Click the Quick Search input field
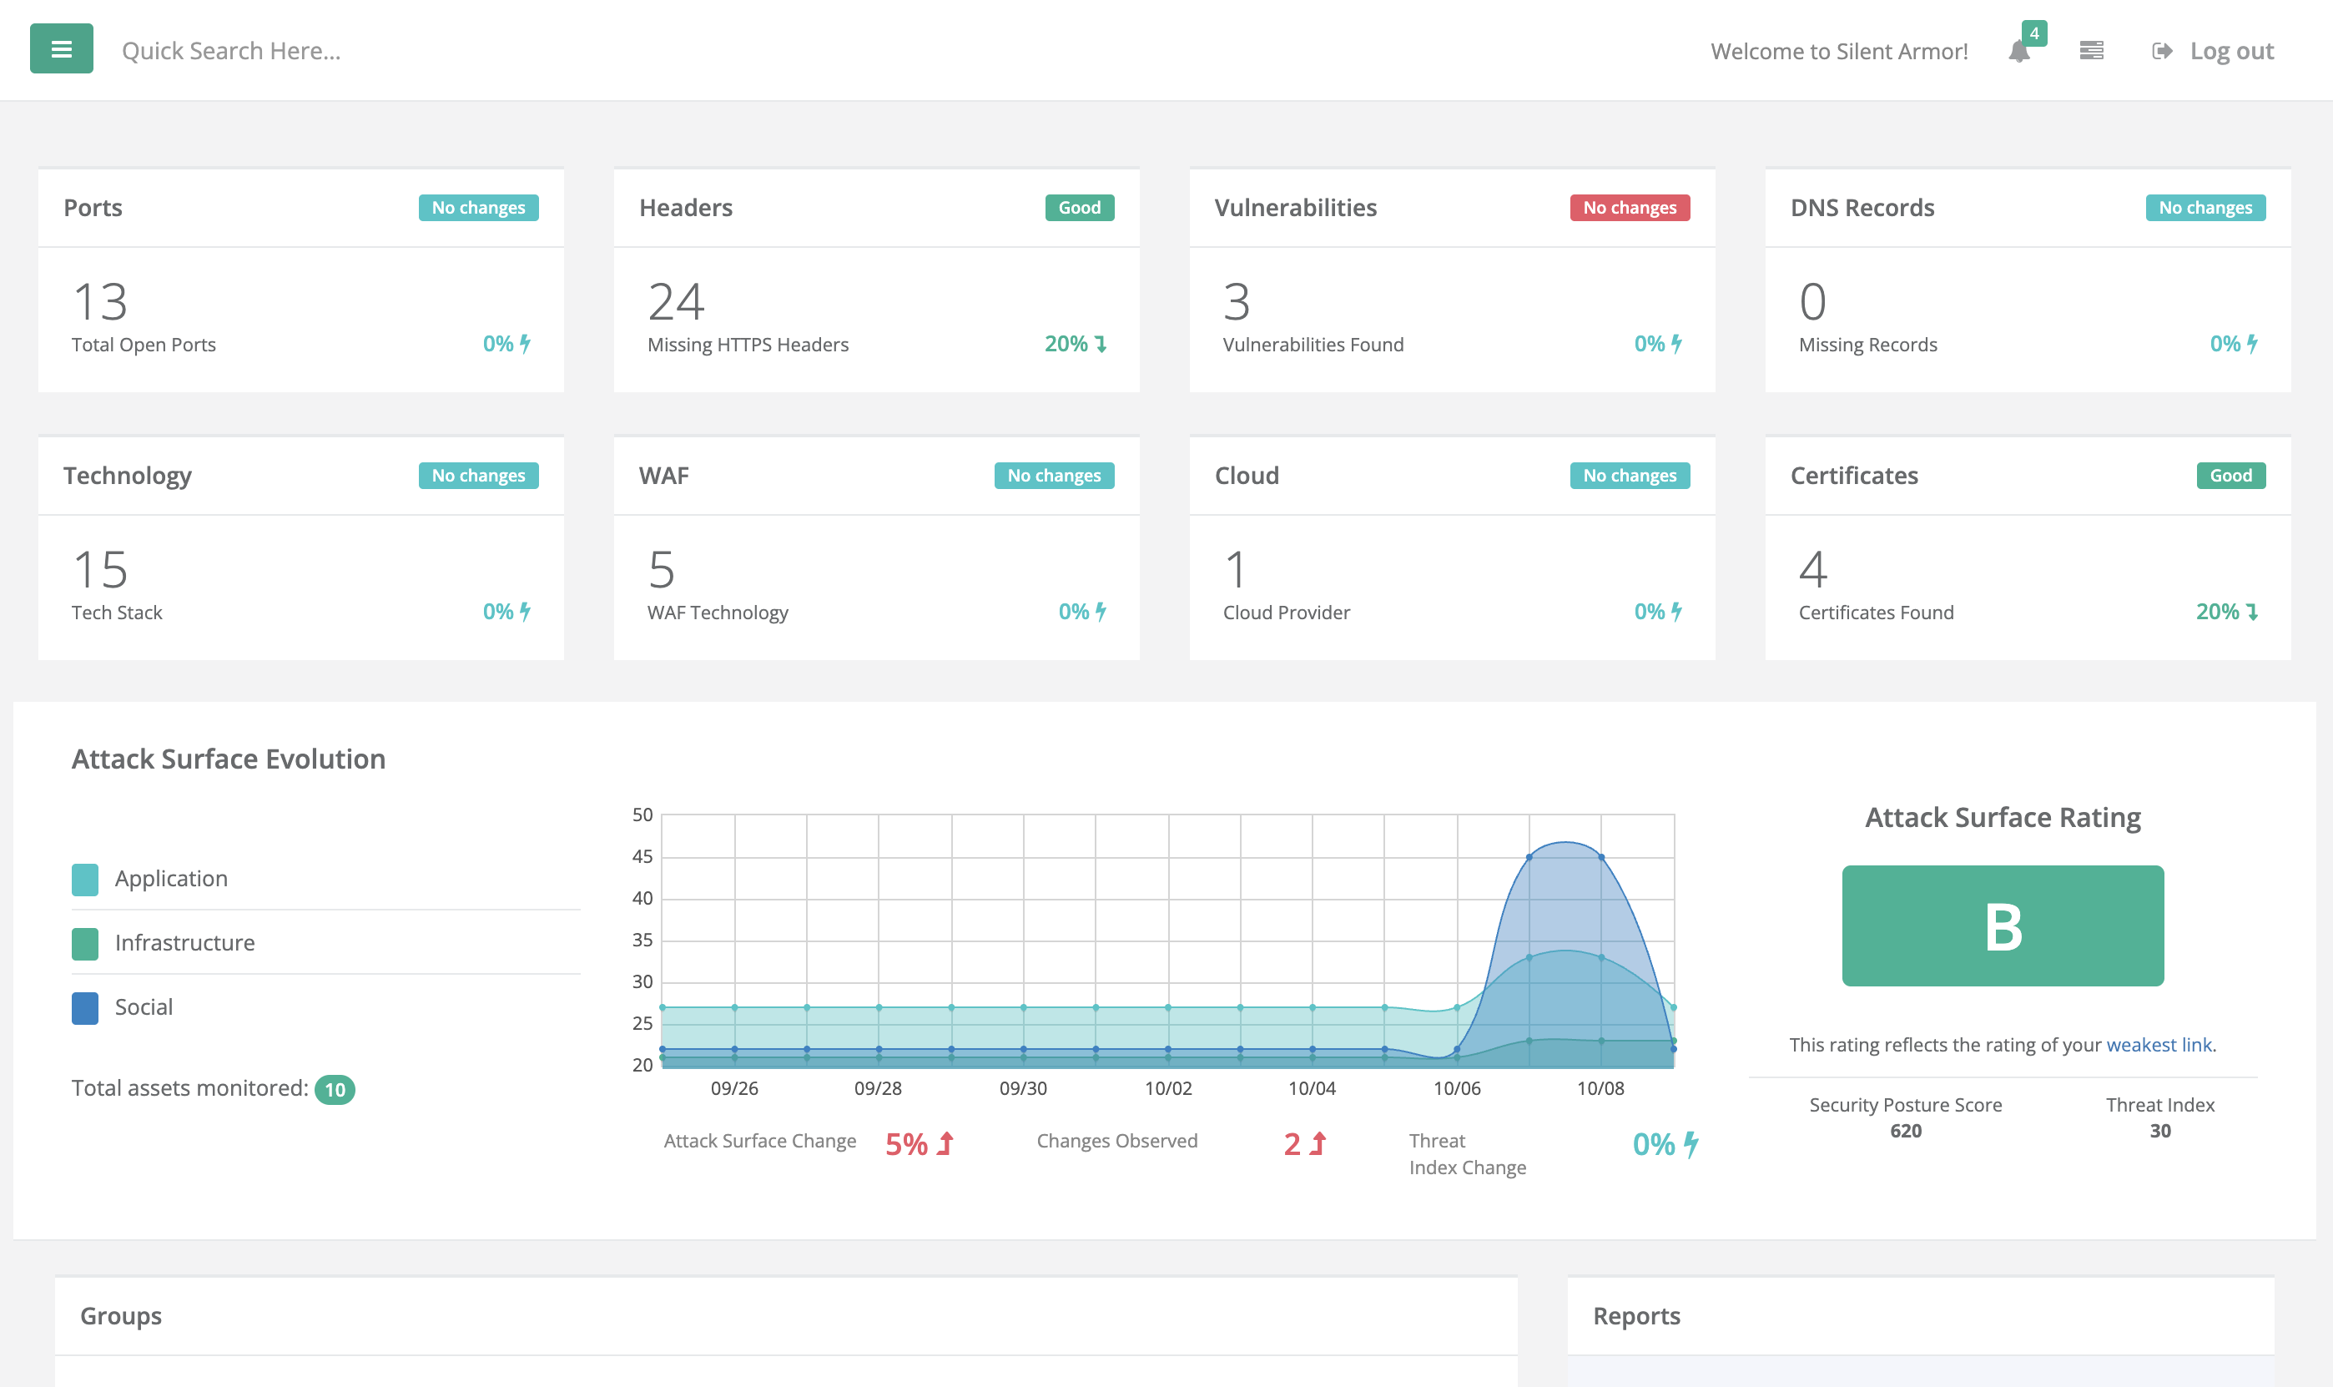This screenshot has height=1387, width=2333. (233, 49)
